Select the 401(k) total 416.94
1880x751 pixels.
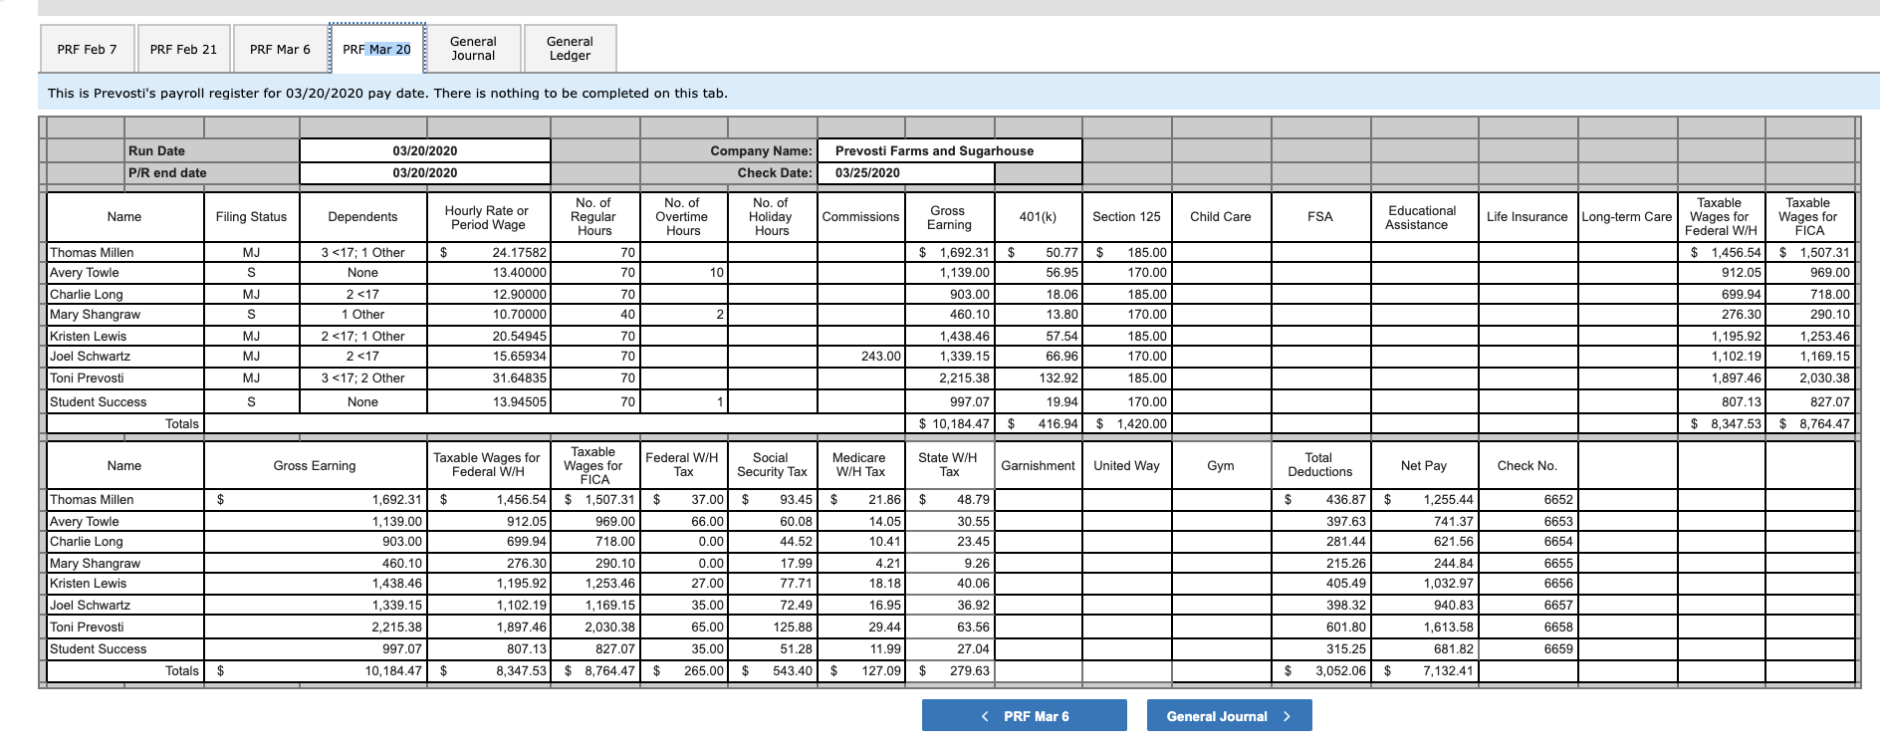1038,423
